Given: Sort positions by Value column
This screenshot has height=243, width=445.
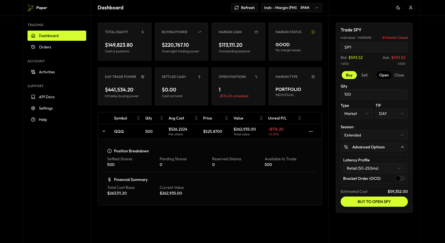Looking at the screenshot, I should pos(261,118).
